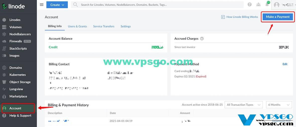296x127 pixels.
Task: Click the NodeBalancers gear icon
Action: (4, 34)
